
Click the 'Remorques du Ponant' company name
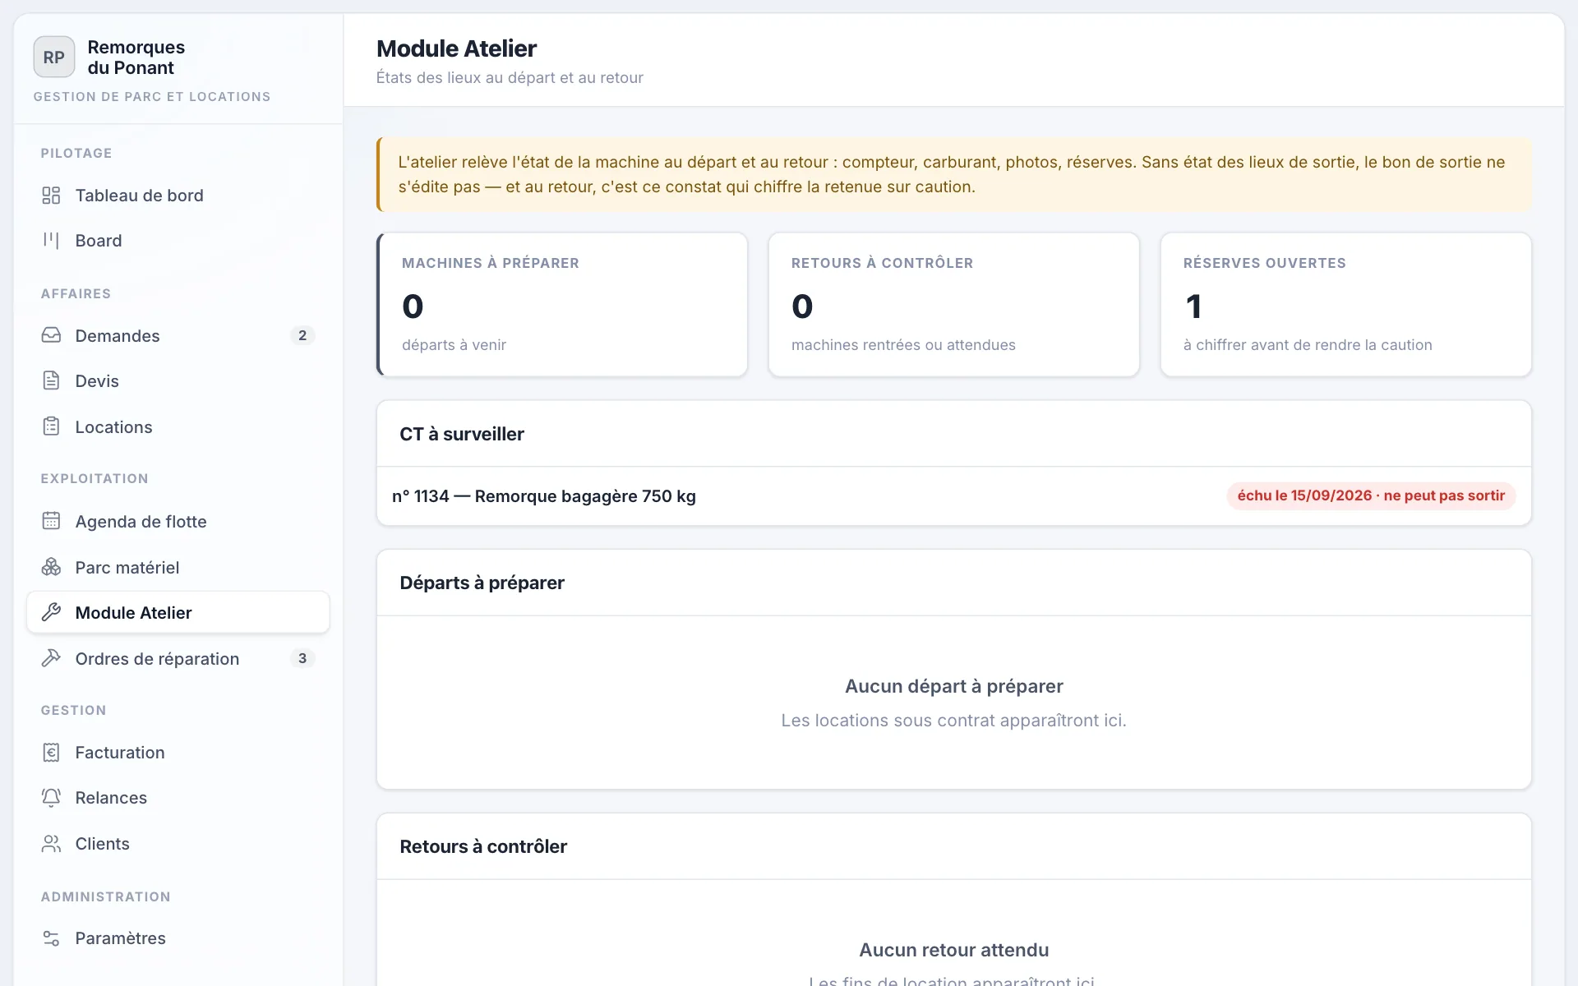(x=136, y=58)
